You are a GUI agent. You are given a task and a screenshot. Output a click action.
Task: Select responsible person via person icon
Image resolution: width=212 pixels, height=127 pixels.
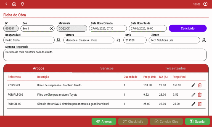(x=58, y=40)
